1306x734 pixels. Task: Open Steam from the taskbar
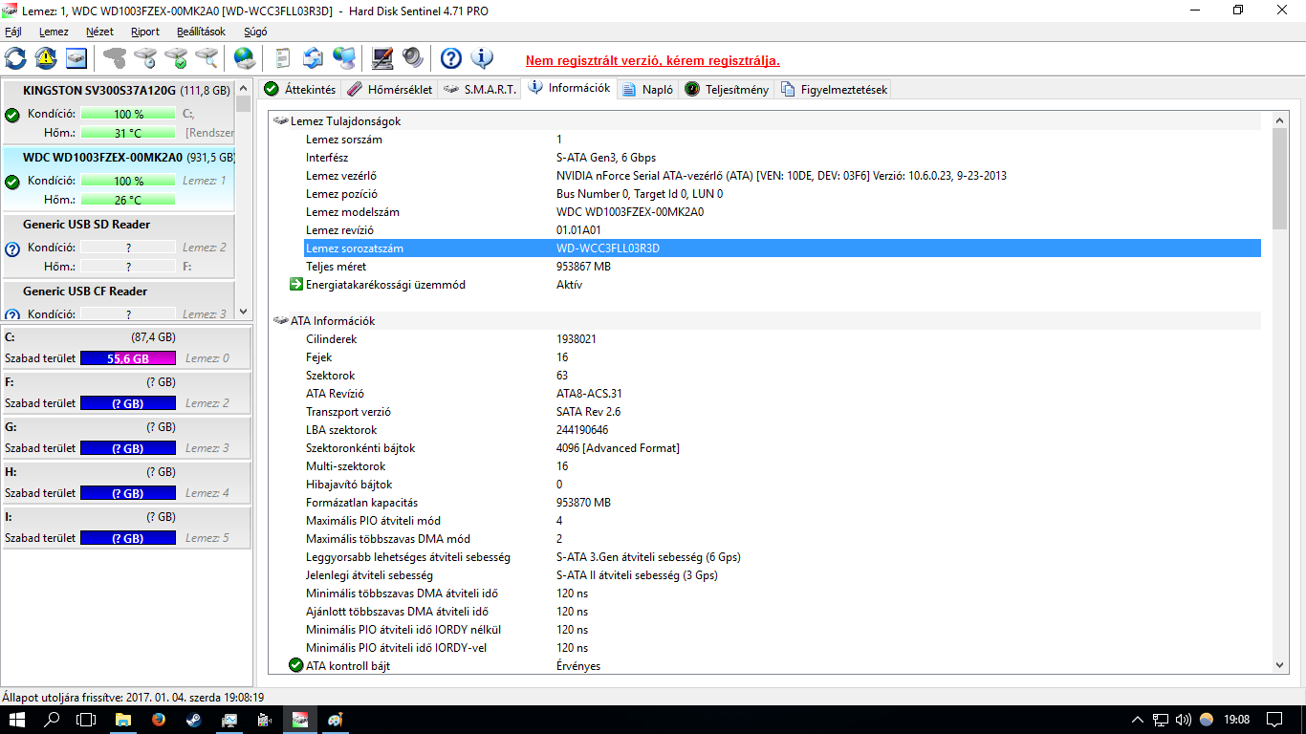194,719
